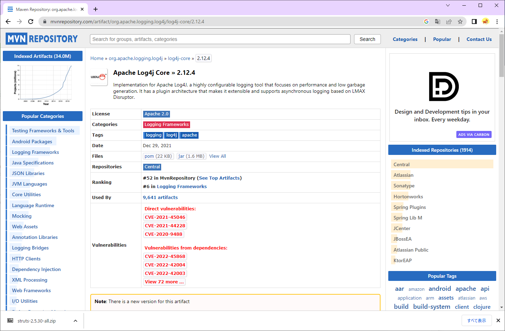This screenshot has width=505, height=331.
Task: Collapse the struts-2.5.30-all.zip download item chevron
Action: (x=75, y=321)
